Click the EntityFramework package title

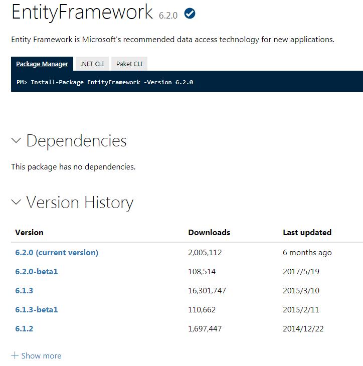point(82,13)
